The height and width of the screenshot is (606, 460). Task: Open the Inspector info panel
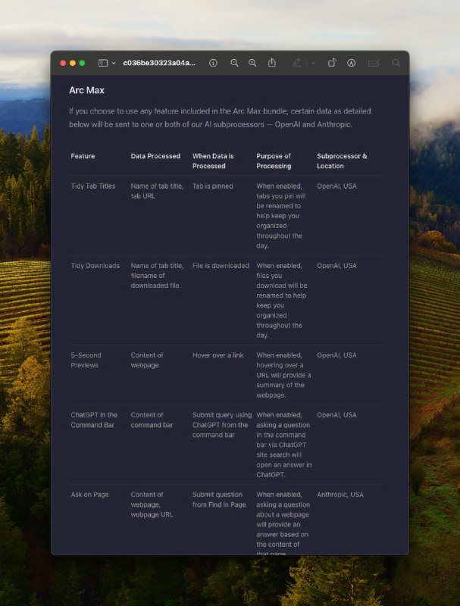[213, 63]
